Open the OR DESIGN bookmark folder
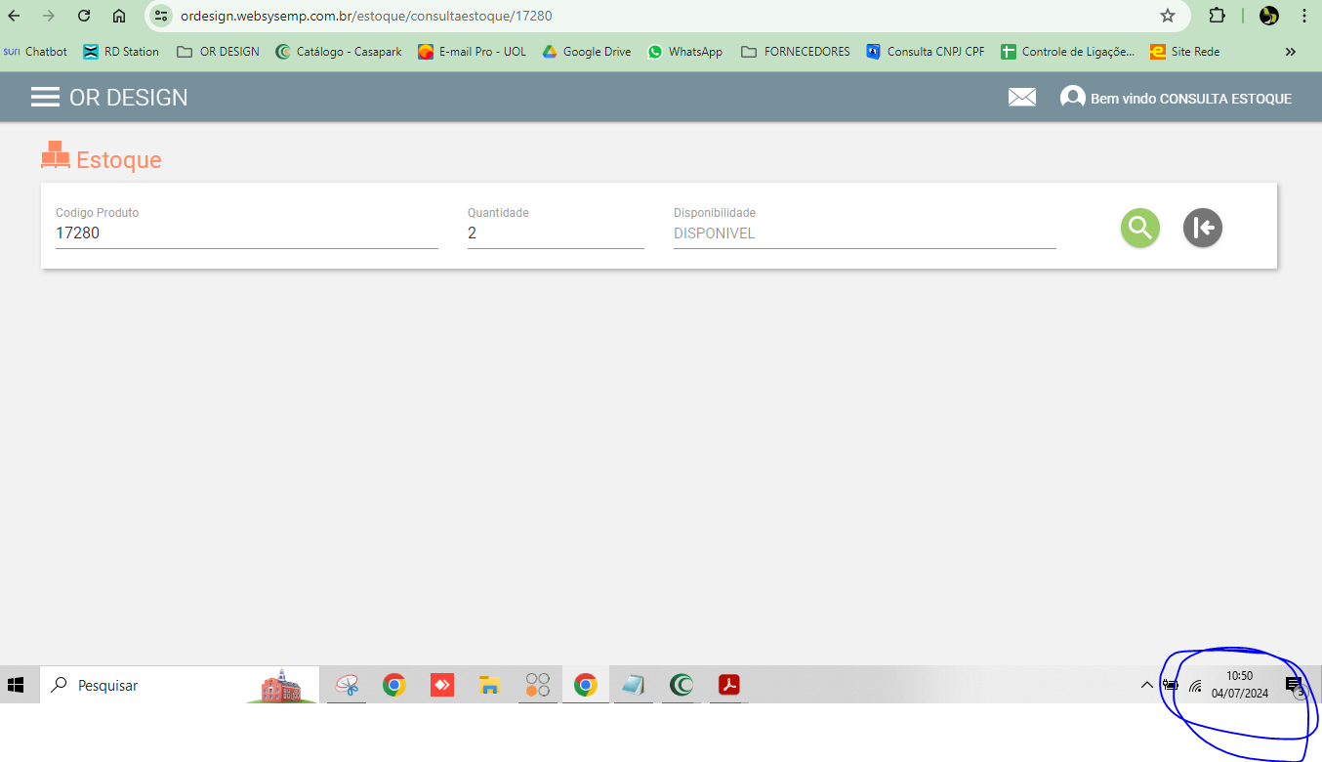Viewport: 1322px width, 762px height. [218, 52]
